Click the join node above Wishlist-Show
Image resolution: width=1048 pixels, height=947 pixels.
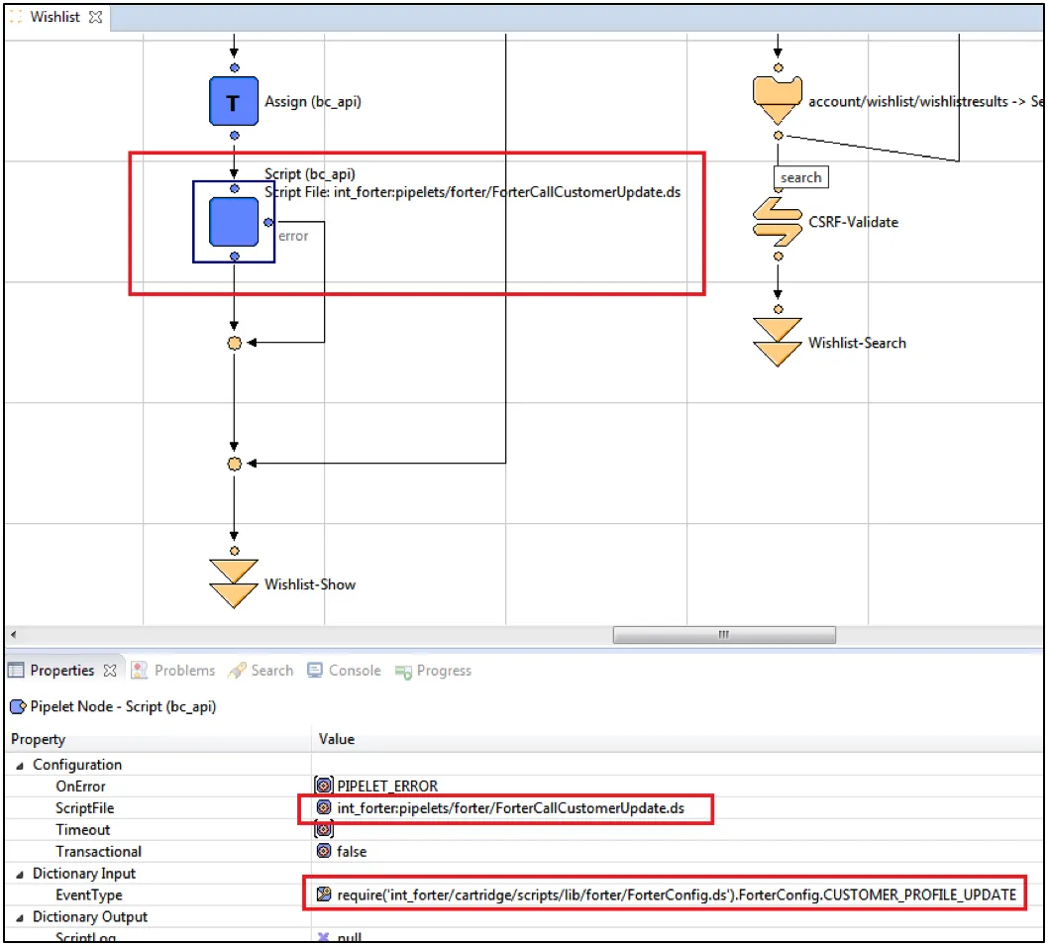click(234, 464)
